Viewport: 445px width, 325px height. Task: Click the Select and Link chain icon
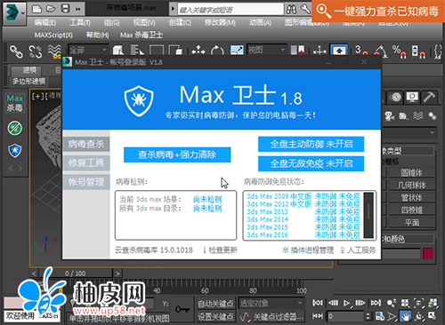coord(16,52)
